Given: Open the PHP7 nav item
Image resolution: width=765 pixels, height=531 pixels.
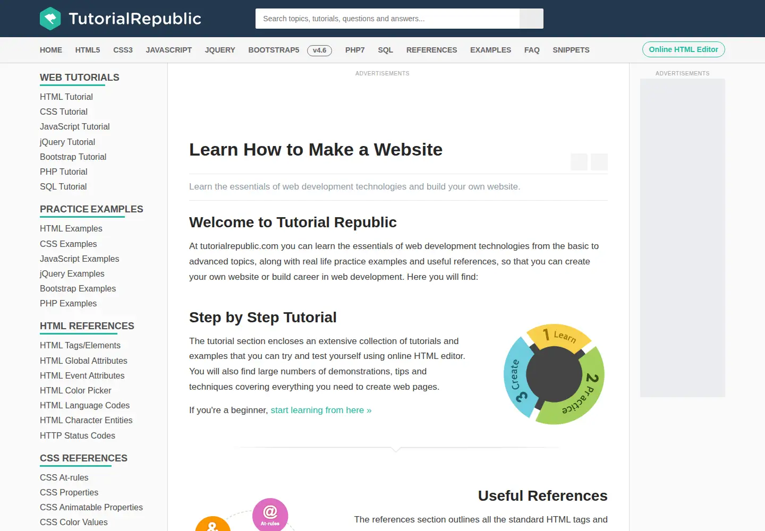Looking at the screenshot, I should click(x=355, y=50).
